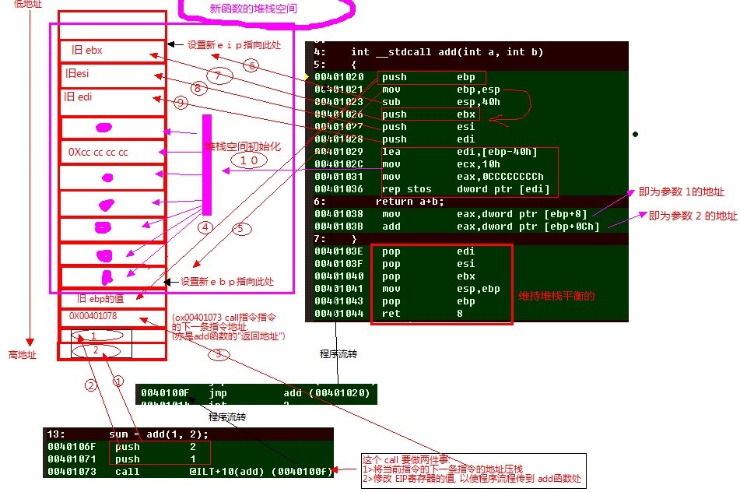Click the 'jmp add (00401020)' line at 0040100F
Viewport: 740px width, 492px height.
click(255, 393)
